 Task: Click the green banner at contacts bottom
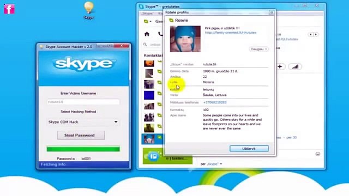(167, 156)
